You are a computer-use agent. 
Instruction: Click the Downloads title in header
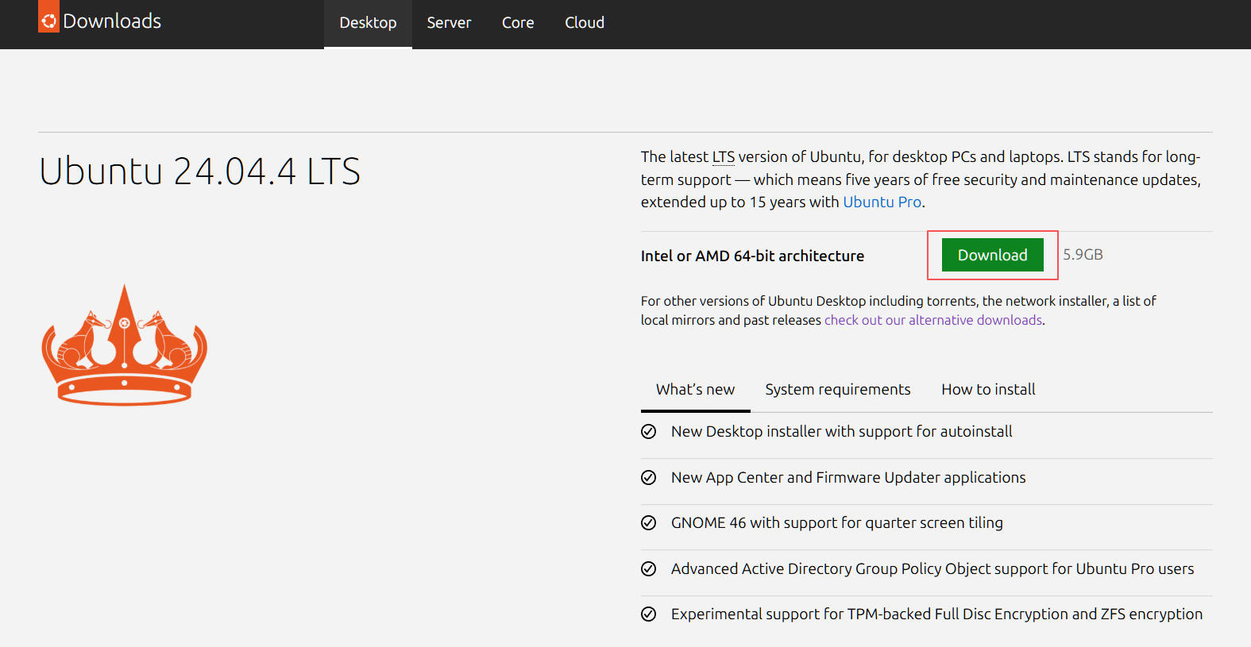click(112, 21)
